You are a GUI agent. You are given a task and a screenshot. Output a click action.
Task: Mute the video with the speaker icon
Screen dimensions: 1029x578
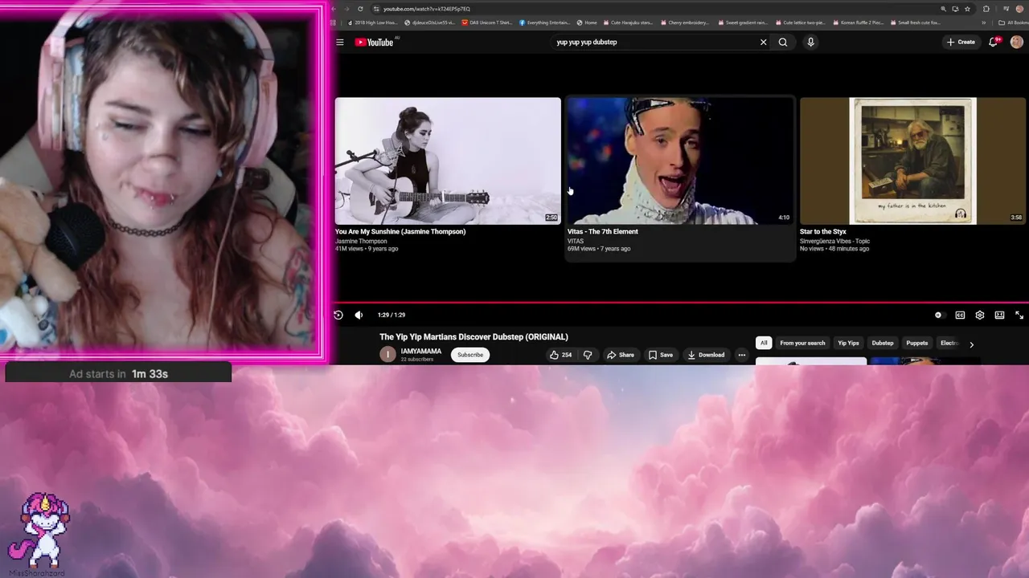[359, 315]
